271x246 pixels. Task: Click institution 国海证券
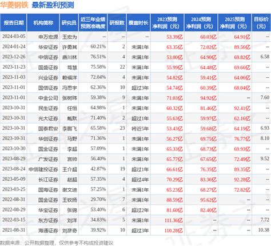[48, 190]
